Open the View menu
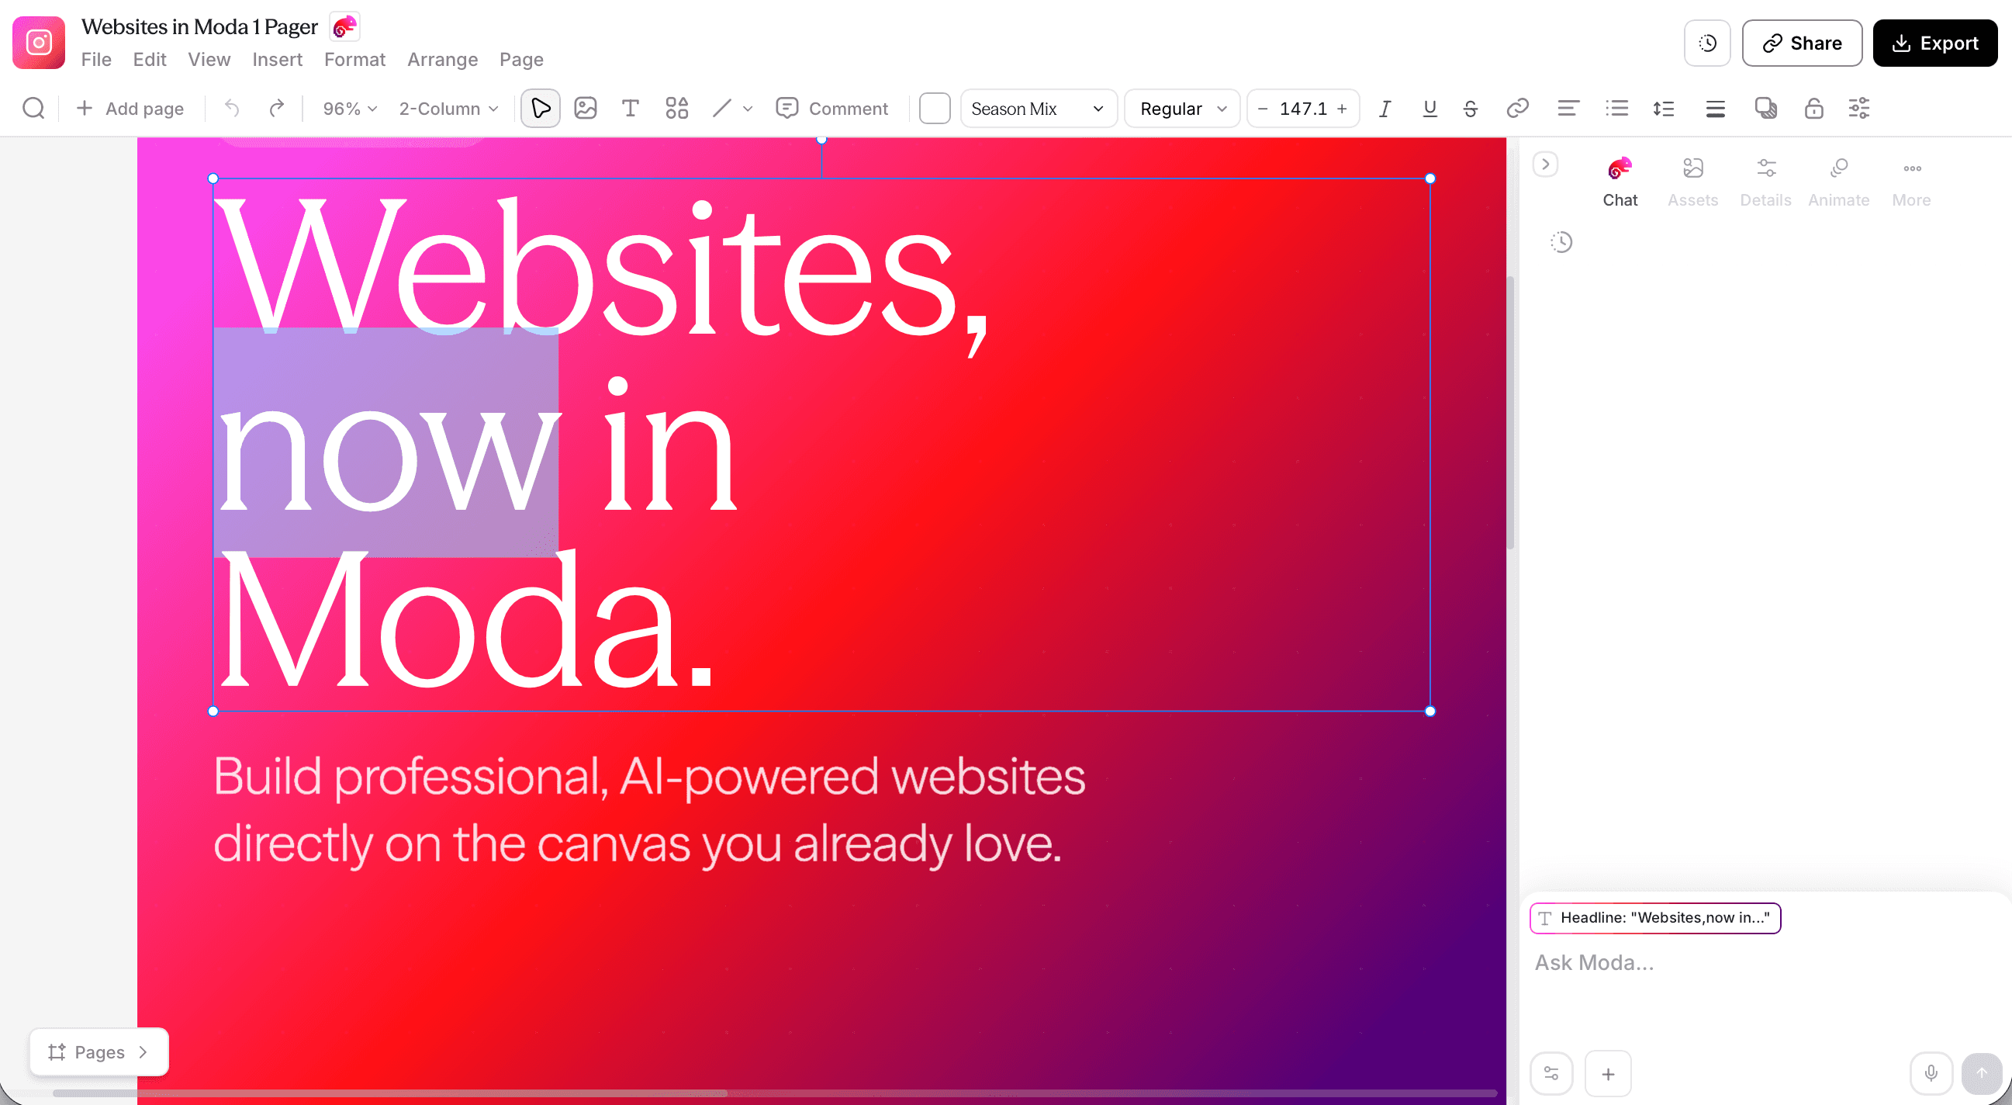The height and width of the screenshot is (1105, 2012). 209,60
